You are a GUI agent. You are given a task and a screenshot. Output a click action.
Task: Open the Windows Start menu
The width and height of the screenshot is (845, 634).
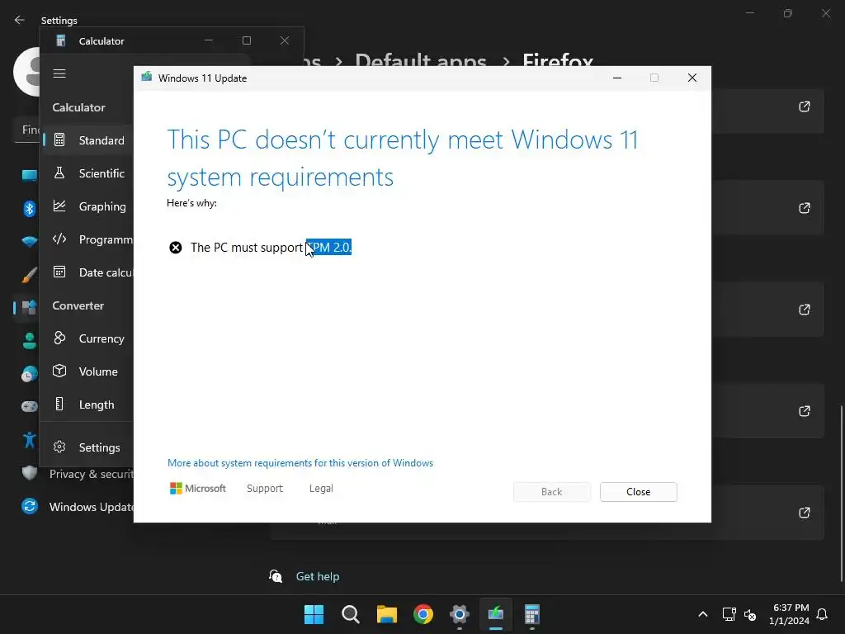pyautogui.click(x=314, y=614)
